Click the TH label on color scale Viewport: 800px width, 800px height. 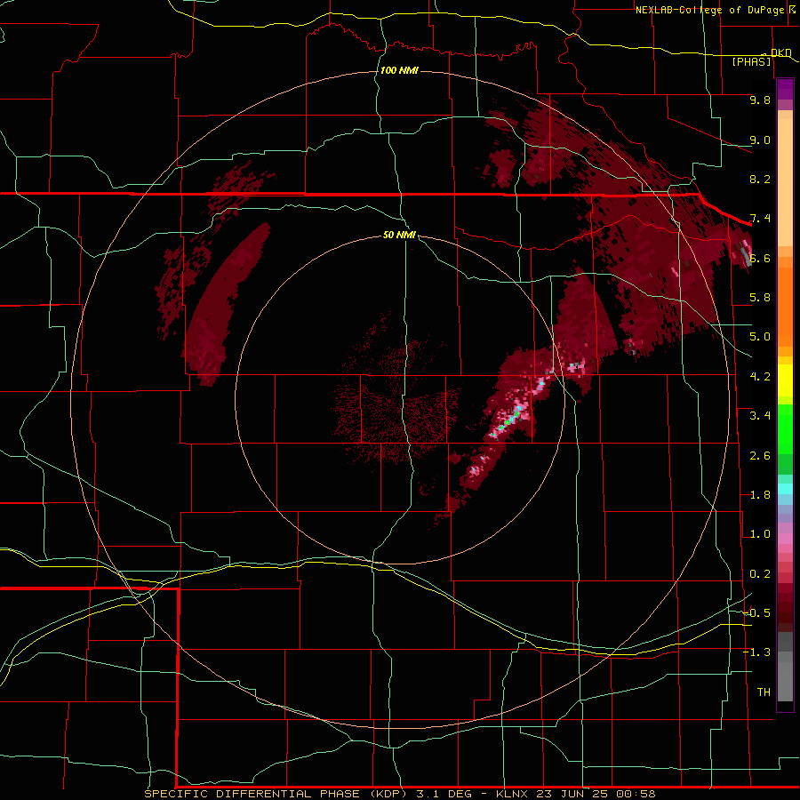[764, 692]
